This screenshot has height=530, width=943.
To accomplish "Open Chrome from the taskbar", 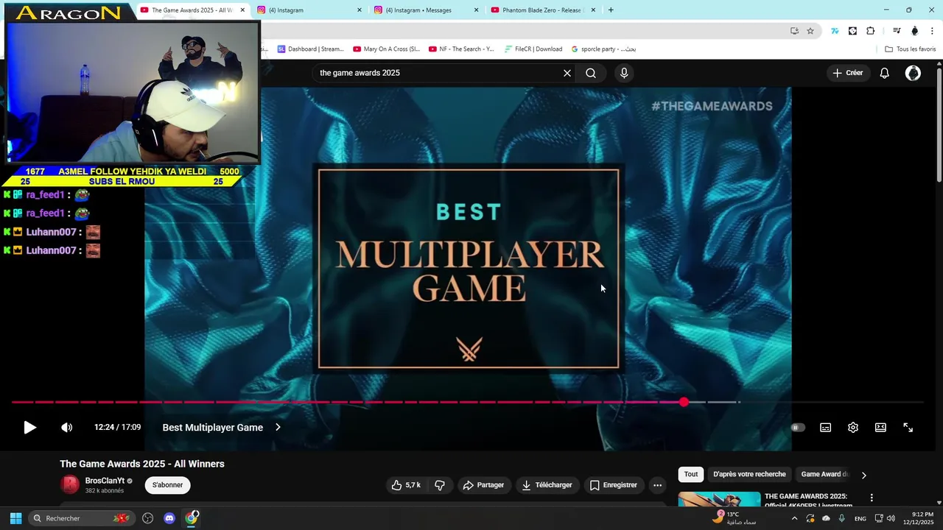I will click(x=192, y=518).
